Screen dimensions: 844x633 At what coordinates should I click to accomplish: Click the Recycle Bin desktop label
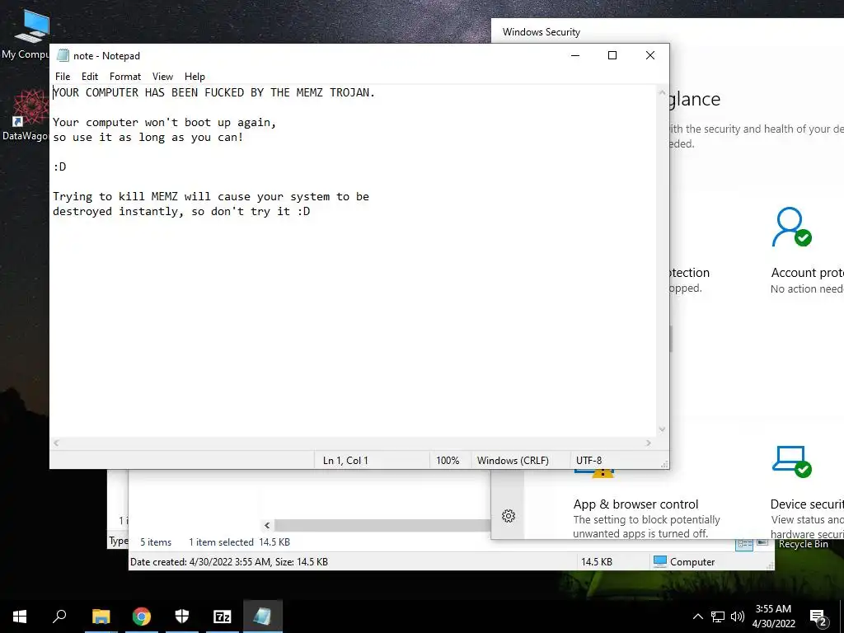[803, 544]
